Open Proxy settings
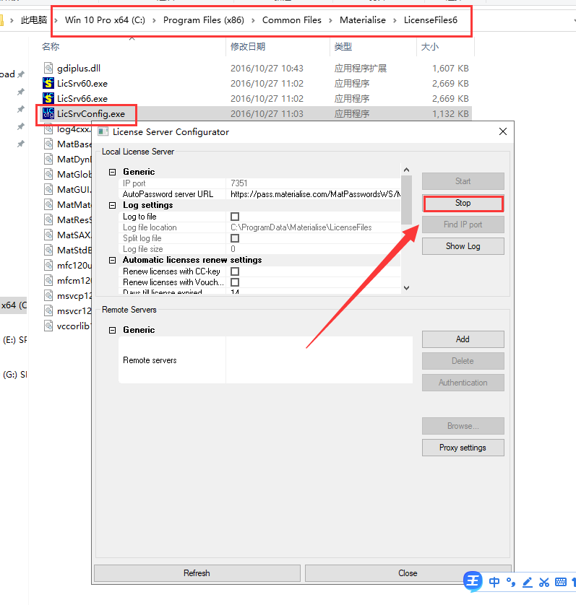Image resolution: width=576 pixels, height=605 pixels. coord(463,448)
